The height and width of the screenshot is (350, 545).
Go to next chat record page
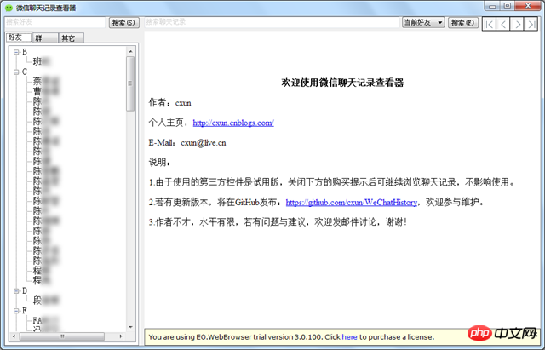coord(517,24)
